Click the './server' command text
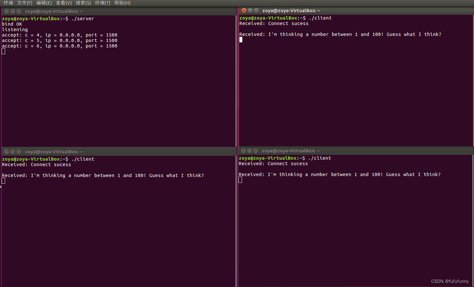The height and width of the screenshot is (287, 474). click(x=83, y=19)
